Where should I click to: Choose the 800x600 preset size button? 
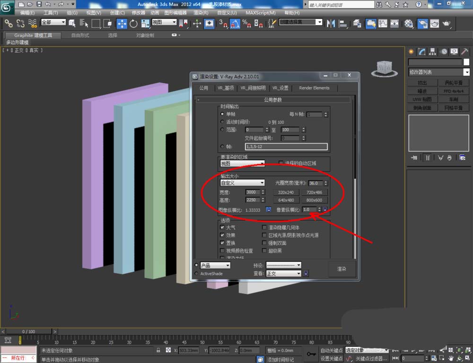click(x=314, y=200)
